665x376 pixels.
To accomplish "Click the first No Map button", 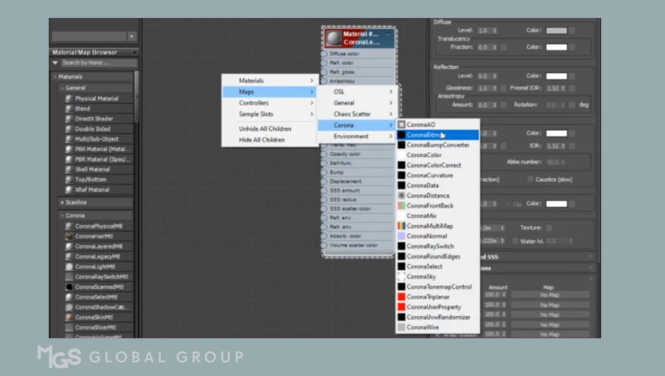I will point(549,295).
